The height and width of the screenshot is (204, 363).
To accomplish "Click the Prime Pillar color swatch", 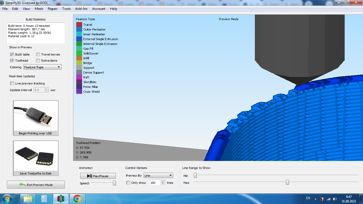I will tap(79, 87).
